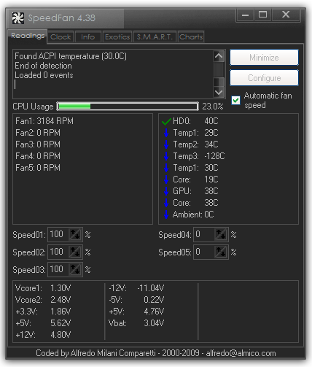Click the '23.0%' CPU usage value
This screenshot has width=312, height=367.
pos(213,107)
